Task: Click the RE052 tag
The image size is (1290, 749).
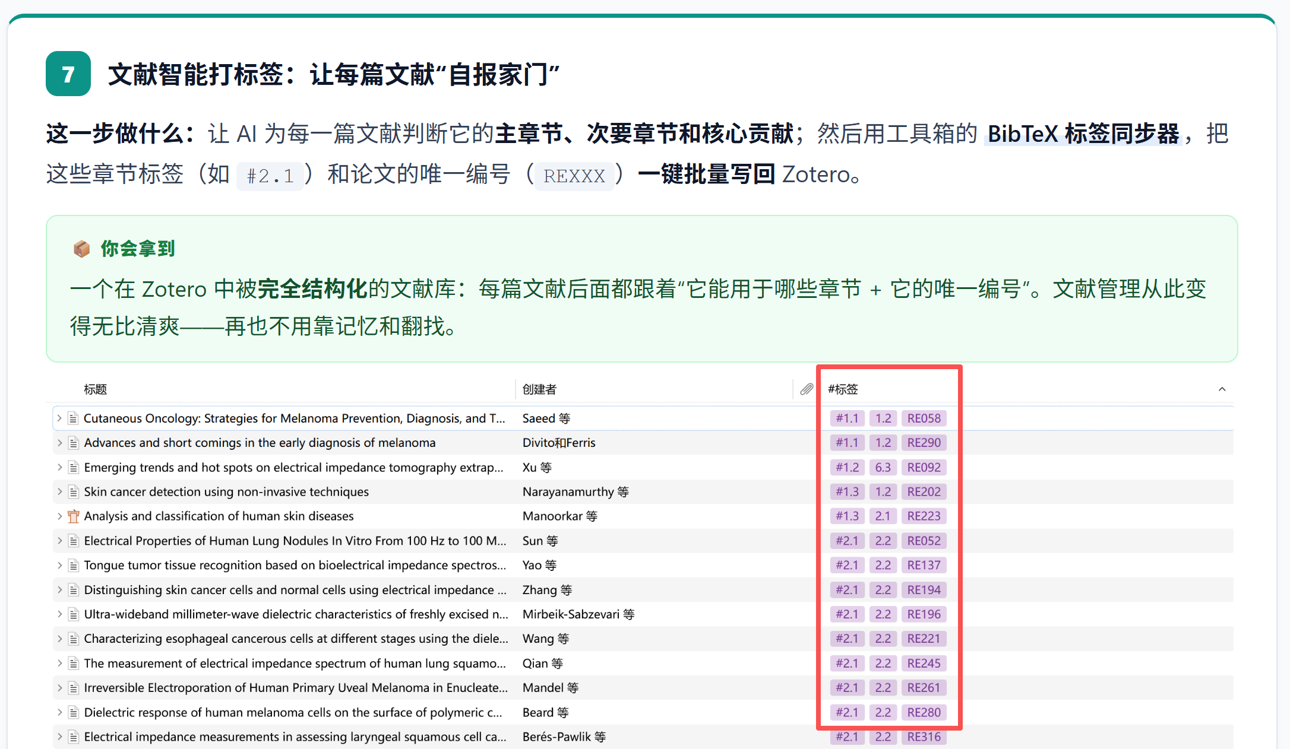Action: click(924, 541)
